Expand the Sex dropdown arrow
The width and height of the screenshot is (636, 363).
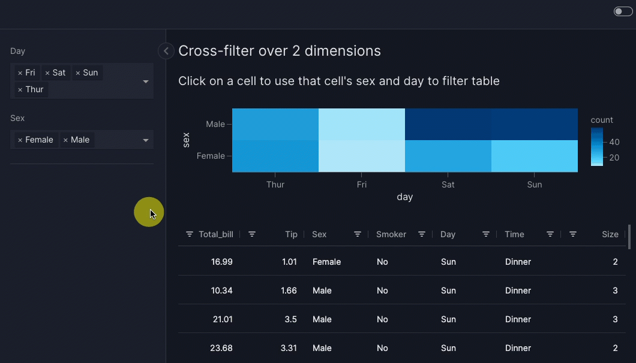point(146,140)
